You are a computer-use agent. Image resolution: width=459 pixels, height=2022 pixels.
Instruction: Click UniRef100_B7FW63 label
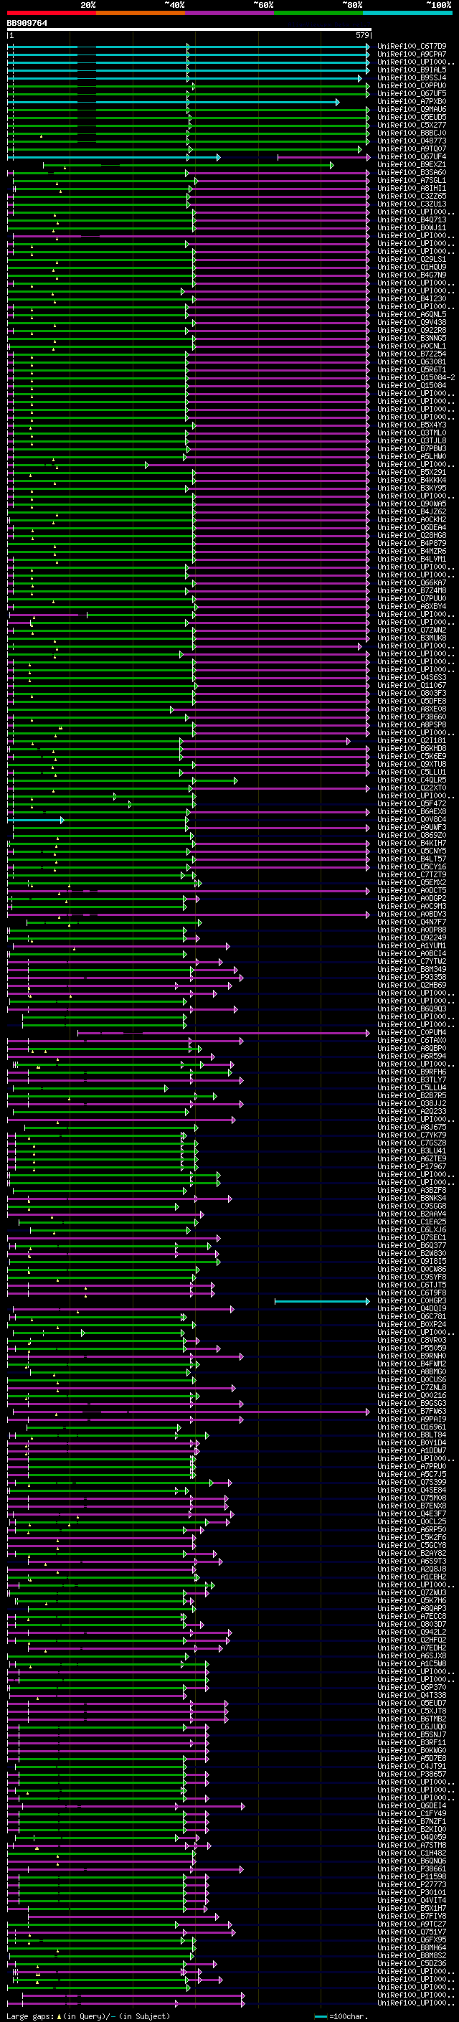[x=412, y=1412]
